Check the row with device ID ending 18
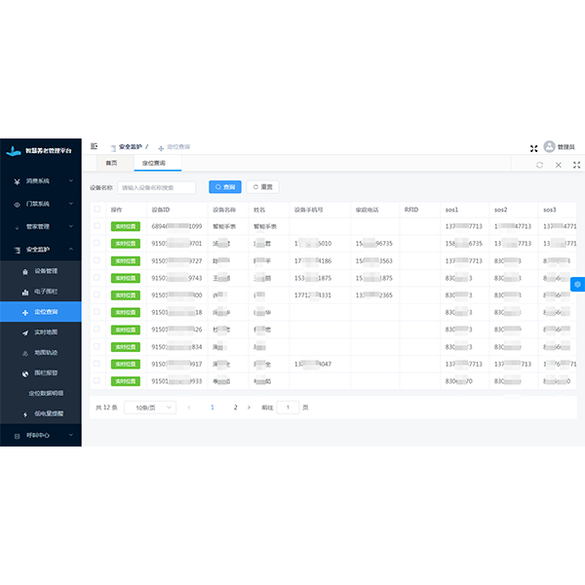This screenshot has width=585, height=585. (97, 312)
